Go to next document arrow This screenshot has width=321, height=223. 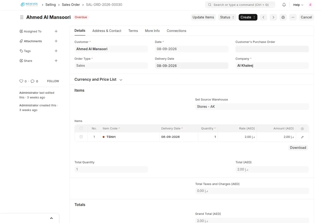(273, 17)
